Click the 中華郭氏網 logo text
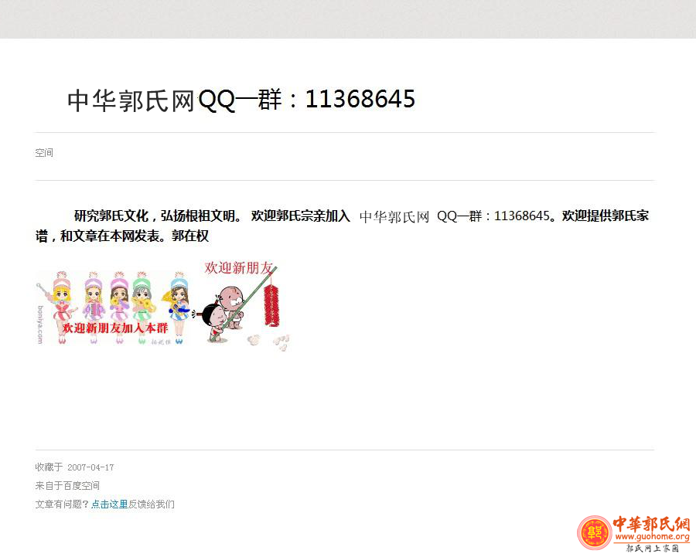 [651, 524]
